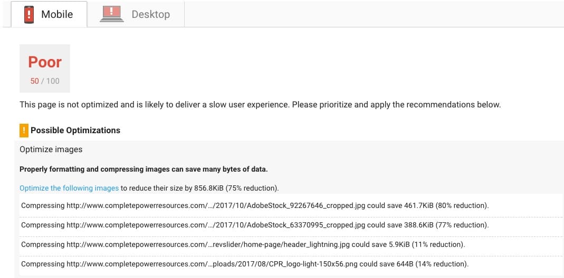Screen dimensions: 564x278
Task: Switch to the Desktop tab label
Action: click(150, 15)
